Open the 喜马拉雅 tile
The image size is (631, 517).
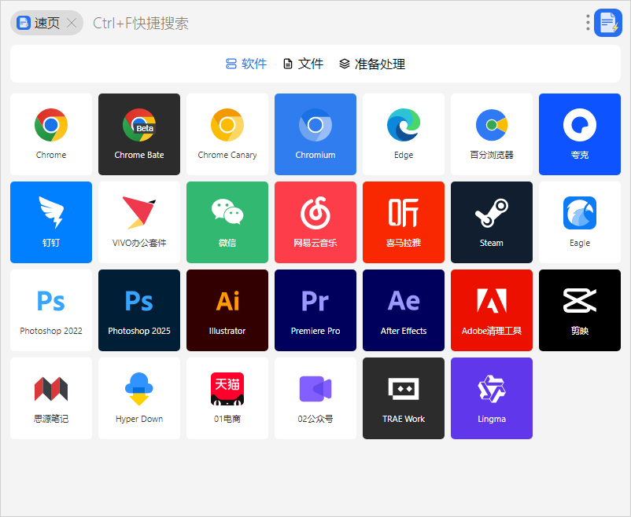(x=404, y=222)
